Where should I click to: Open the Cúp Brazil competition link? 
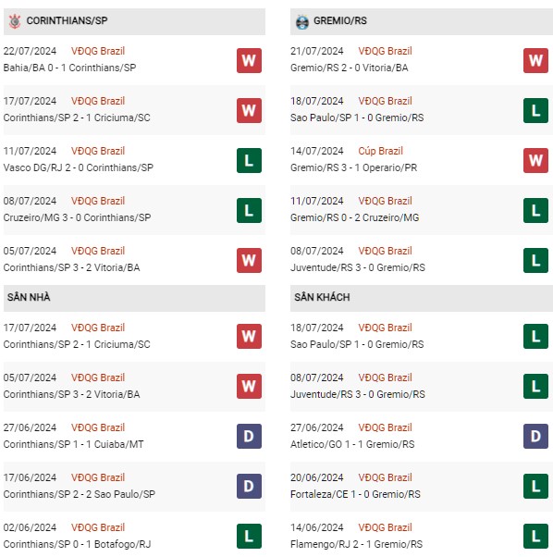380,151
